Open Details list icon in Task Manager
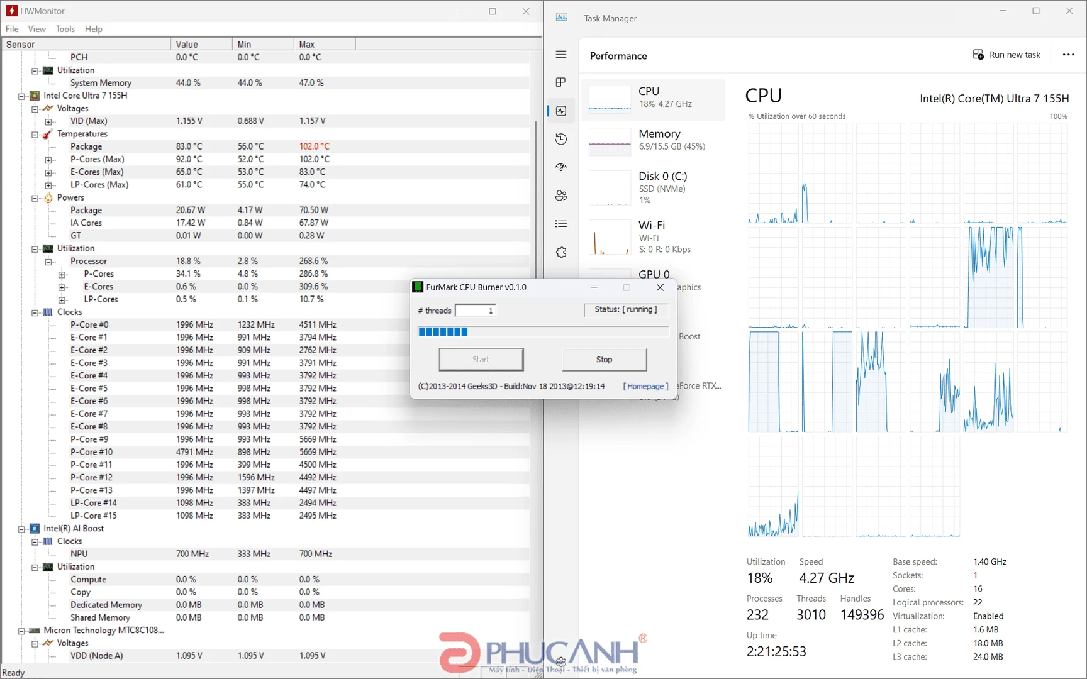The width and height of the screenshot is (1087, 679). [x=561, y=224]
